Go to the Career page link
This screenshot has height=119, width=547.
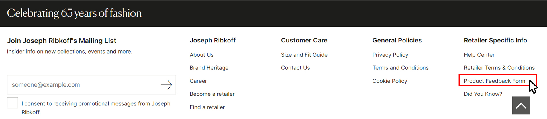[198, 81]
